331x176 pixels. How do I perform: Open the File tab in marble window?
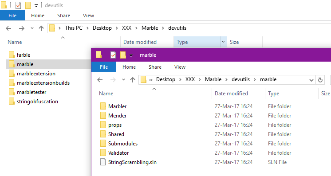(x=104, y=67)
